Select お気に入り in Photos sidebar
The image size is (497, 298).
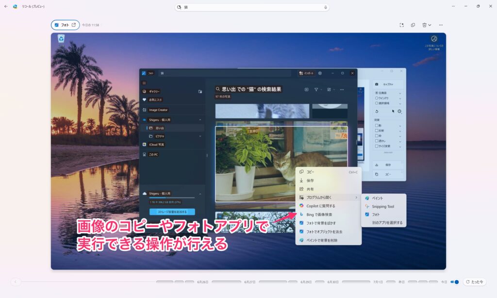point(155,99)
